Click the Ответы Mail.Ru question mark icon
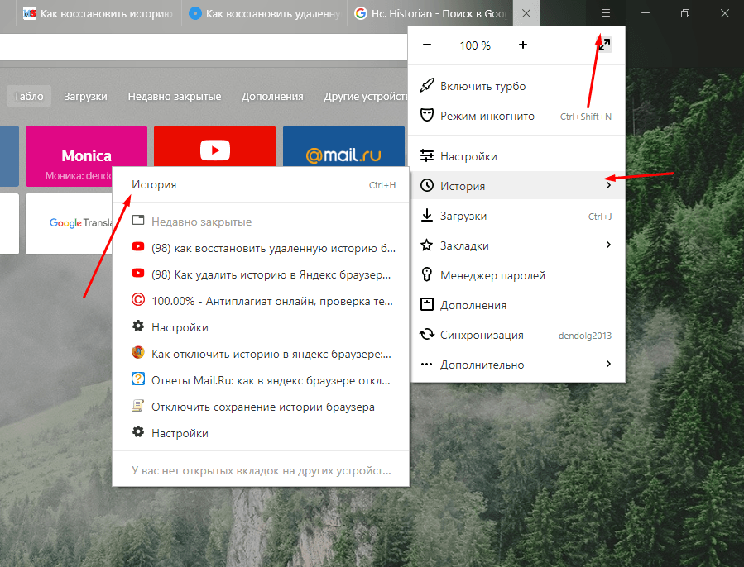744x567 pixels. point(138,379)
